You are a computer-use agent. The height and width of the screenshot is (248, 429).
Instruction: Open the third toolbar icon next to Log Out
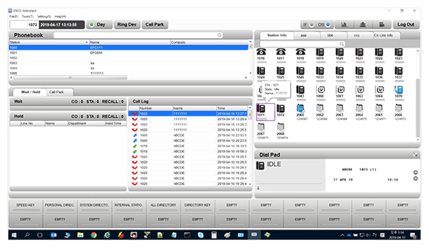pyautogui.click(x=382, y=25)
